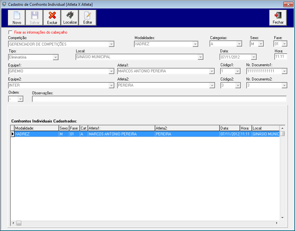Click the Local column header in grid
This screenshot has height=231, width=295.
pyautogui.click(x=266, y=128)
